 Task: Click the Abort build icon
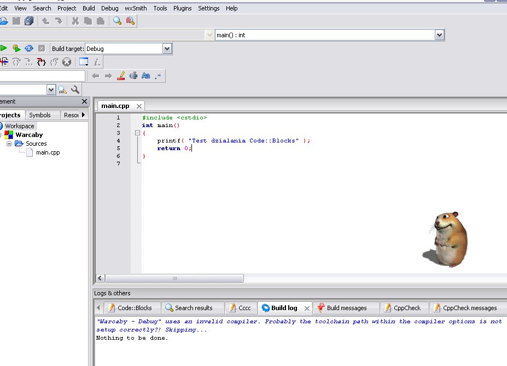(42, 48)
